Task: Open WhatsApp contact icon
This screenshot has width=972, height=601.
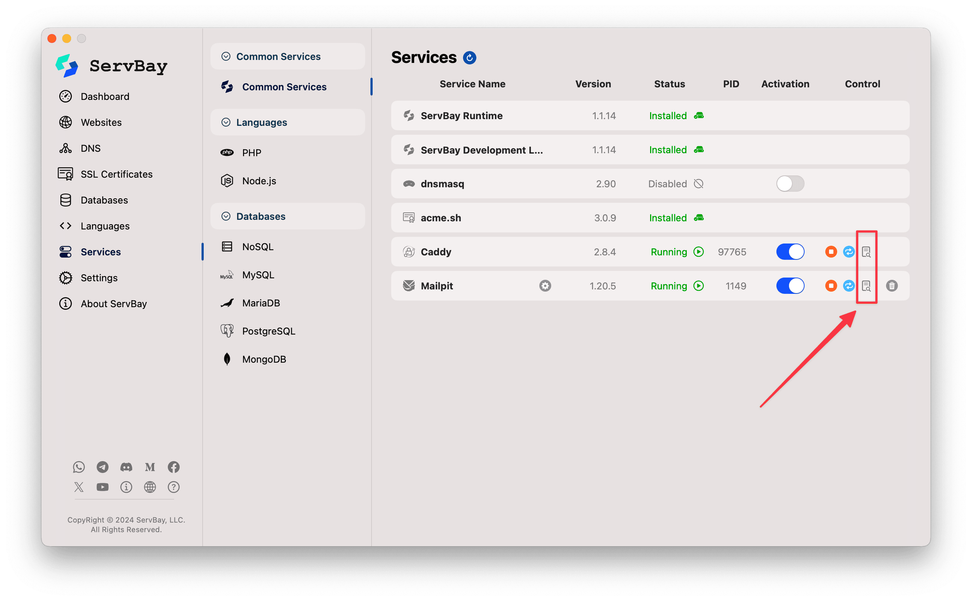Action: 79,467
